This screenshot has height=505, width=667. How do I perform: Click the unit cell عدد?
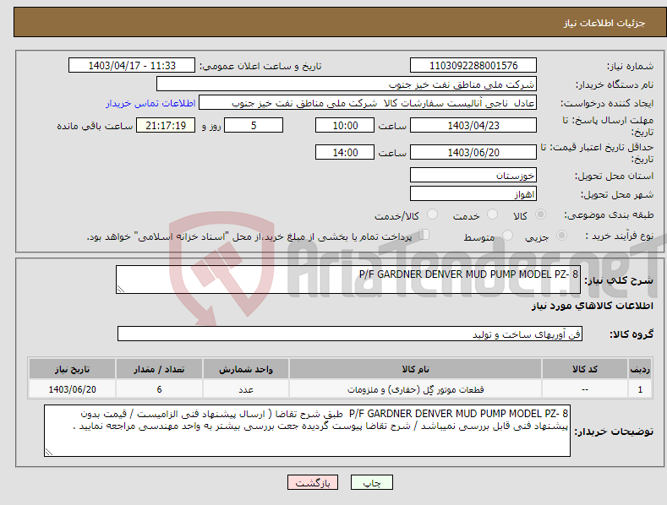pos(246,389)
